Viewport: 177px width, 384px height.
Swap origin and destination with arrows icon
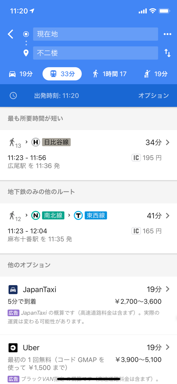click(x=167, y=53)
